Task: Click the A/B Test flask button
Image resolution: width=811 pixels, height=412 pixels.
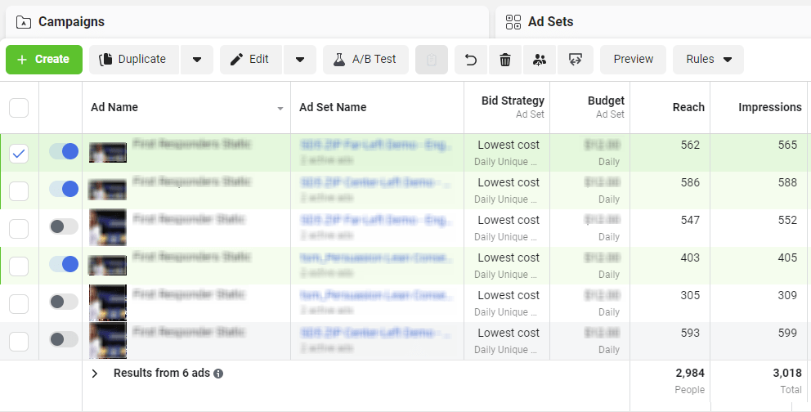Action: (365, 60)
